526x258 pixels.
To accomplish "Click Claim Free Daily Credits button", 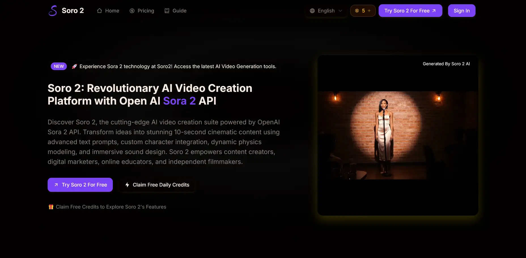I will point(157,185).
